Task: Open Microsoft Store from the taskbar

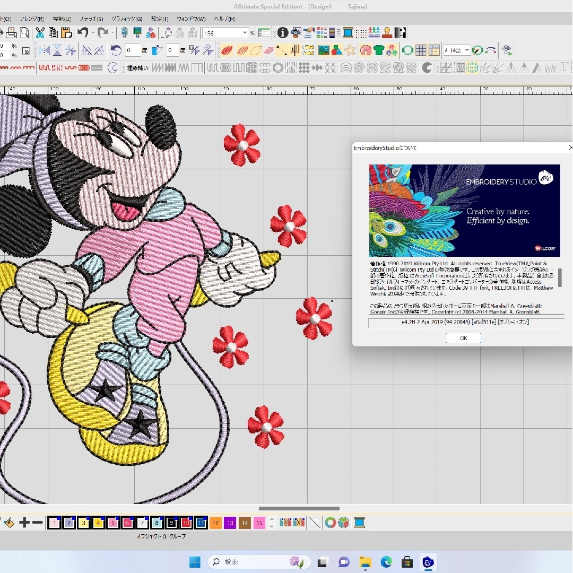Action: coord(407,562)
